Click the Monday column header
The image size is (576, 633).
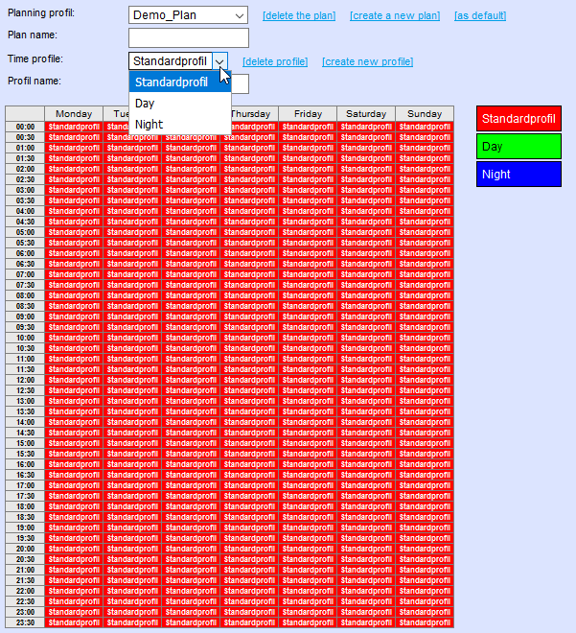pyautogui.click(x=74, y=114)
